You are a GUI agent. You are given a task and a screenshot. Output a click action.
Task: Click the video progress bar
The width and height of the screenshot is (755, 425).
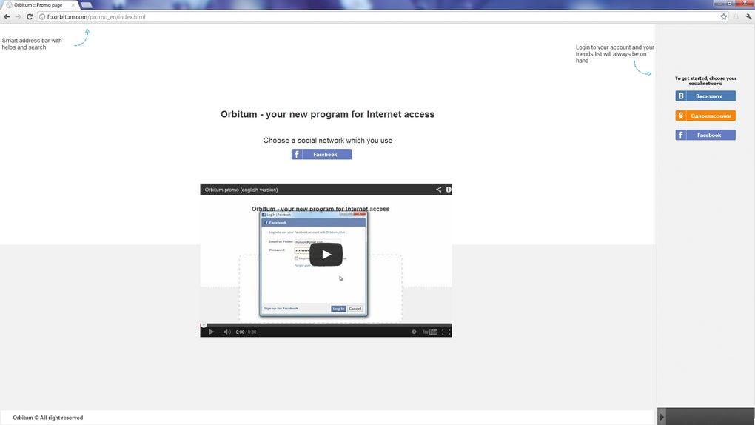point(326,325)
